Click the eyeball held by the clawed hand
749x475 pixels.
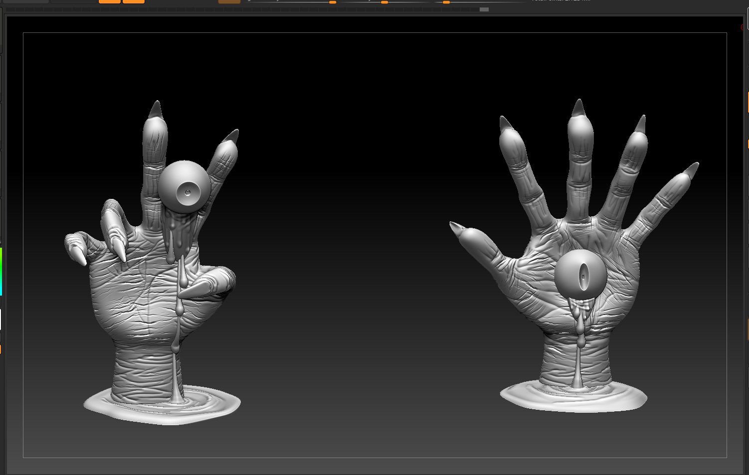coord(184,187)
